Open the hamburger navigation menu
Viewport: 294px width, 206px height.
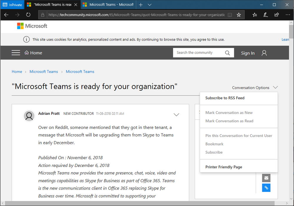[x=16, y=53]
